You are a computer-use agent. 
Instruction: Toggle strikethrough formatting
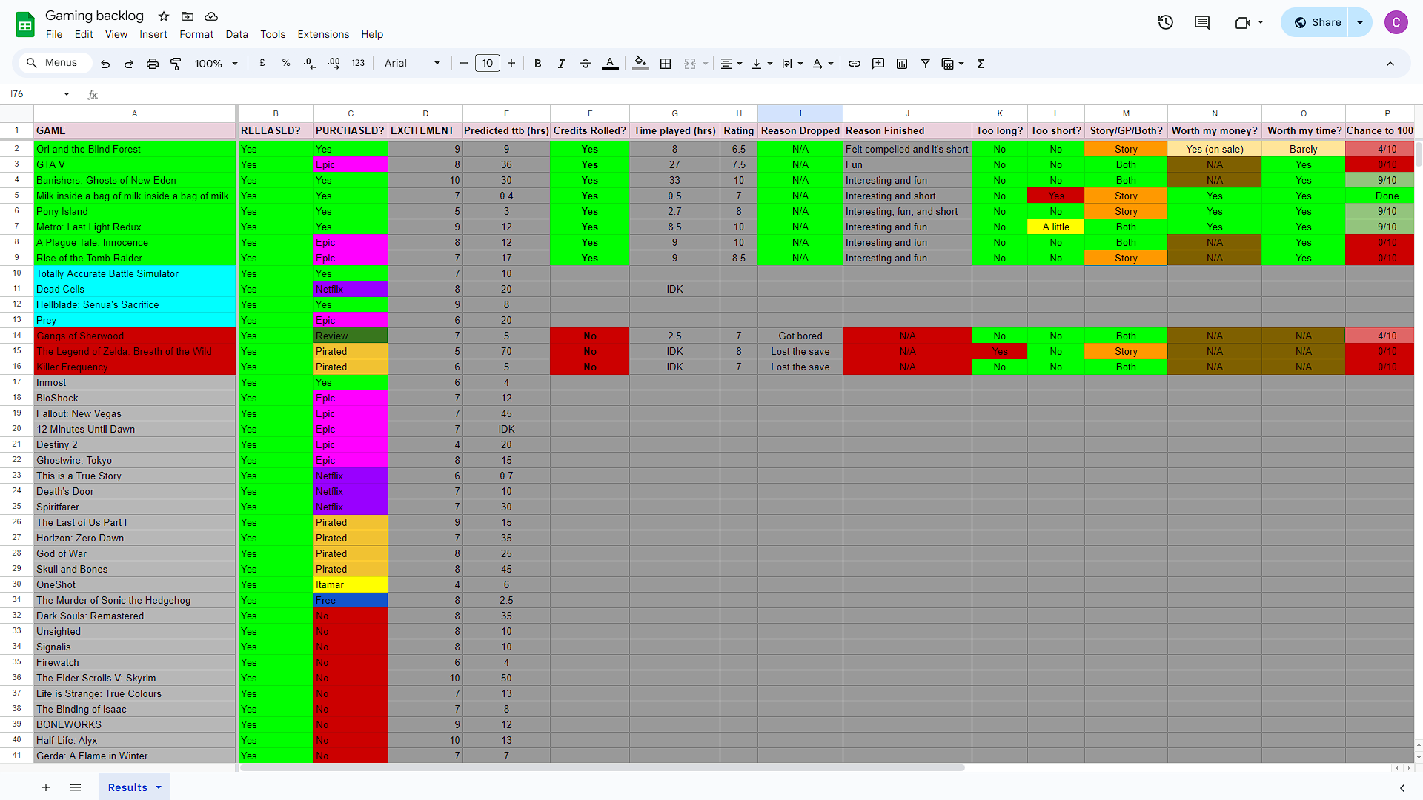(x=586, y=64)
